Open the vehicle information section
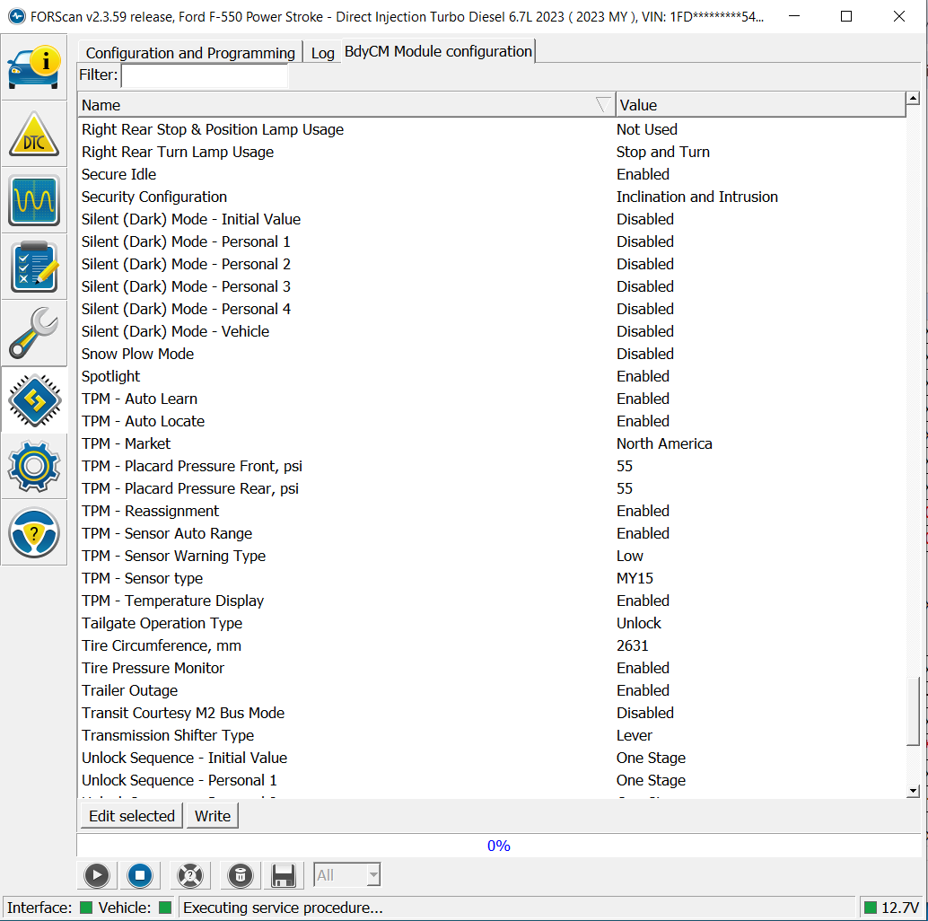The height and width of the screenshot is (921, 928). 34,66
